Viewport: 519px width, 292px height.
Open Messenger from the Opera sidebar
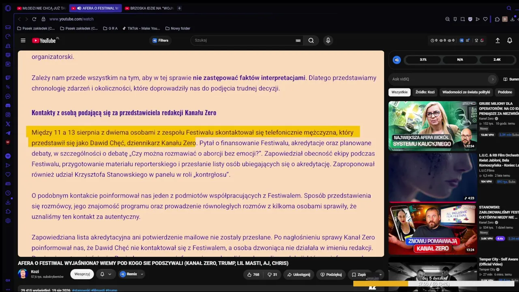[8, 96]
